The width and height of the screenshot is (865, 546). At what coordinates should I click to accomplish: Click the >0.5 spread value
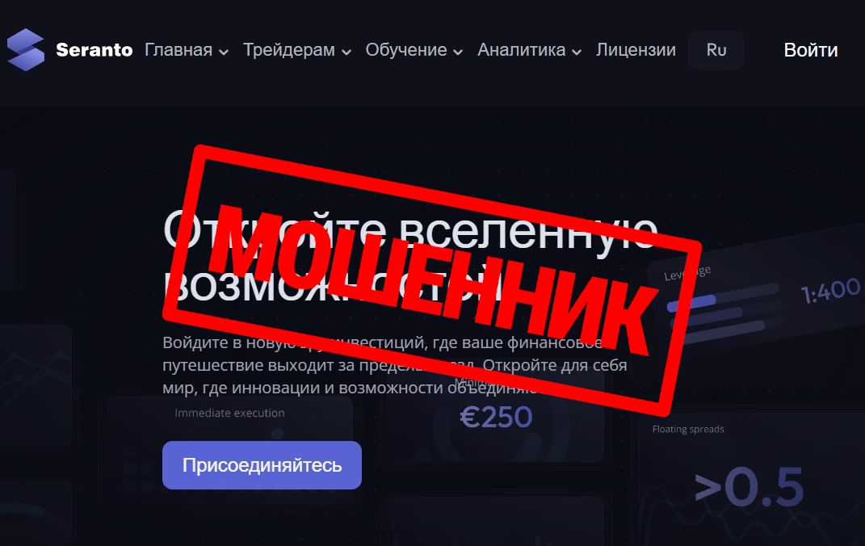748,487
